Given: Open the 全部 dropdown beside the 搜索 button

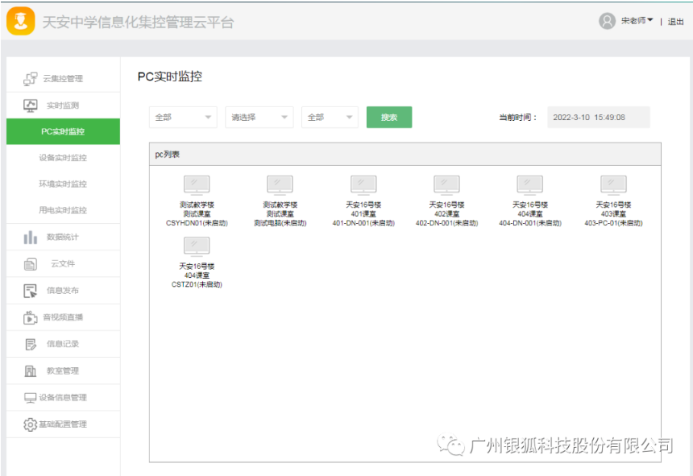Looking at the screenshot, I should click(330, 118).
